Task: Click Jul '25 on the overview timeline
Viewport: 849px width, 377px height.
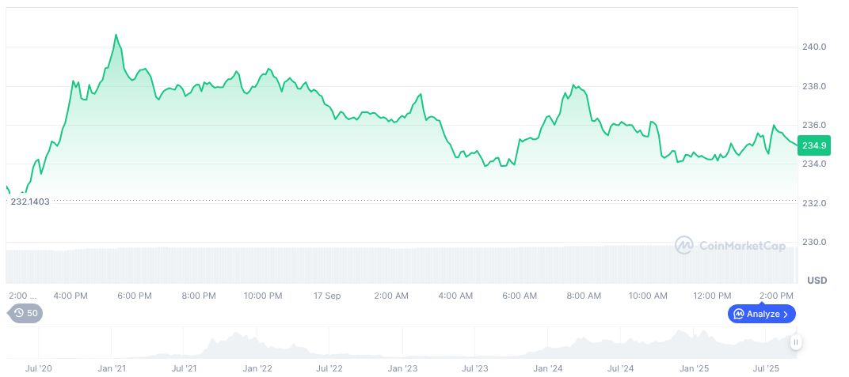Action: click(x=766, y=368)
